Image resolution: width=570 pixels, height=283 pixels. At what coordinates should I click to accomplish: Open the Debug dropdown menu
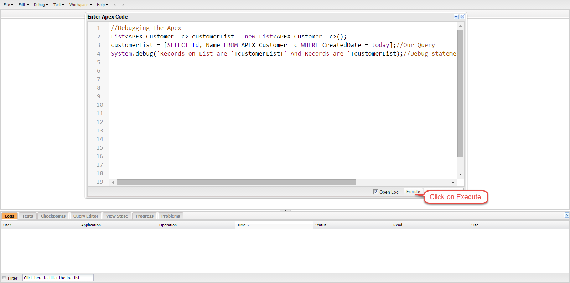[x=41, y=5]
